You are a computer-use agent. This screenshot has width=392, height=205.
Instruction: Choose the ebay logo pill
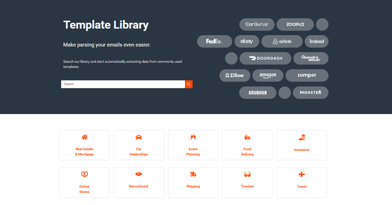click(247, 41)
